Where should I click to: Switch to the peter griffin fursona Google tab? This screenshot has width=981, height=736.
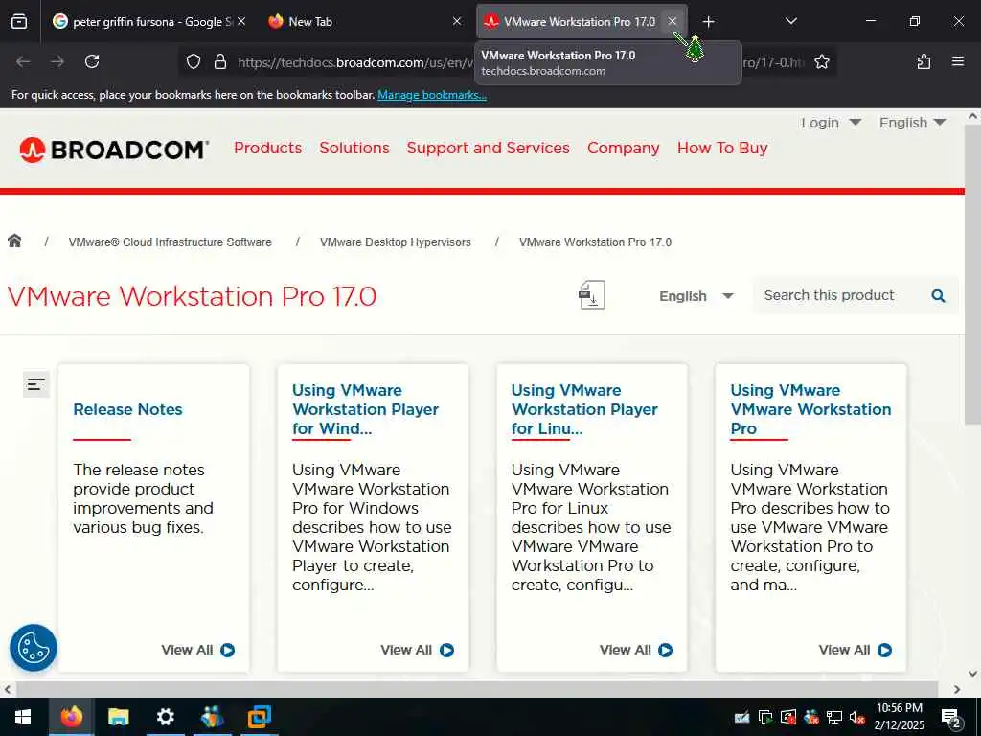pos(148,22)
